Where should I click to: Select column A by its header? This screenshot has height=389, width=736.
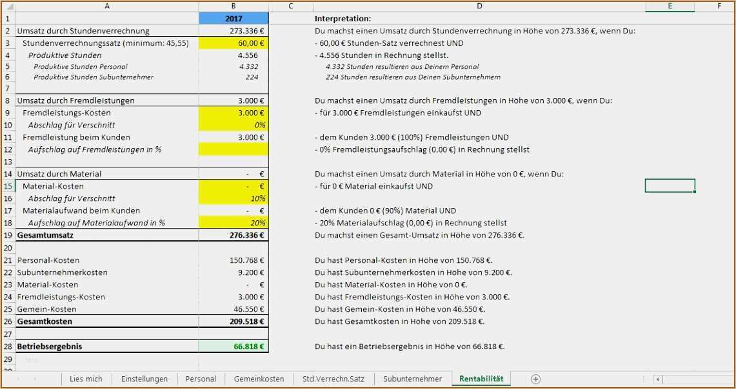[x=107, y=6]
